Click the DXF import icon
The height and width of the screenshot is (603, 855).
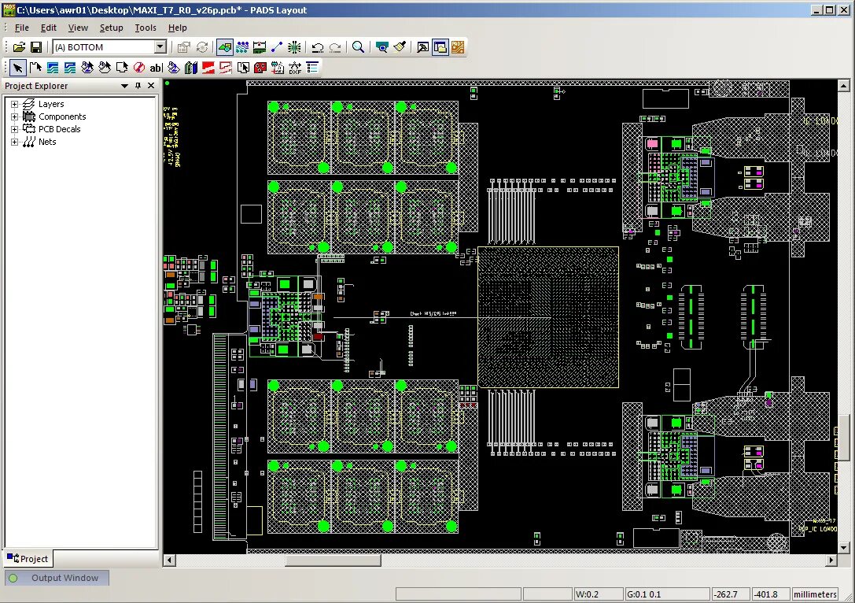[x=295, y=68]
